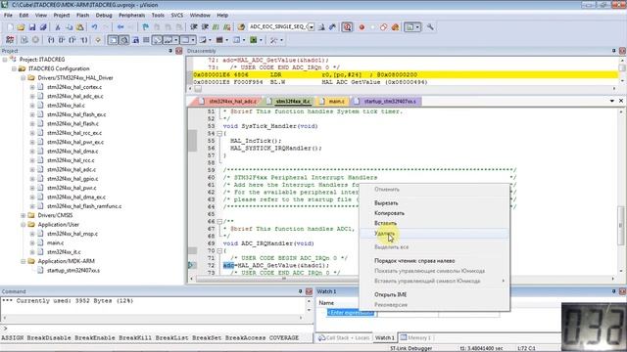Toggle the Watch windows button
Viewport: 627px width, 352px height.
169,40
